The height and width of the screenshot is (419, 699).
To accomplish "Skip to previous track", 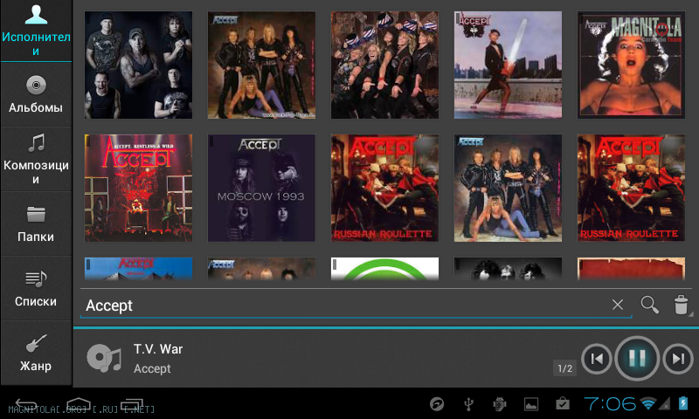I will (597, 359).
